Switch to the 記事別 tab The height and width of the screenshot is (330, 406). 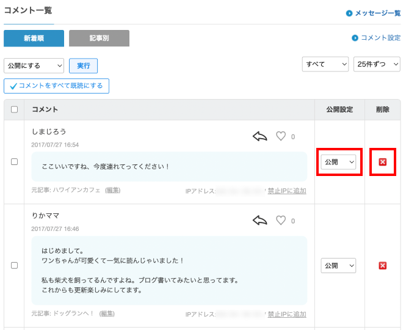[99, 38]
